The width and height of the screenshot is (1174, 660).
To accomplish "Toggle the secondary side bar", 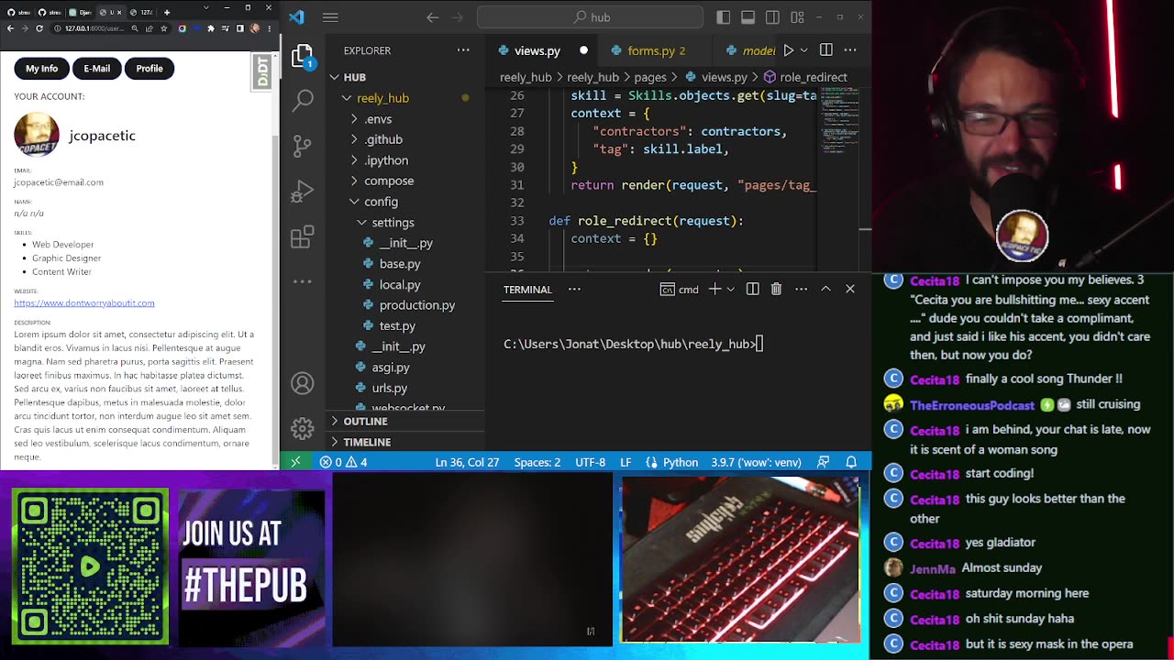I will [772, 17].
